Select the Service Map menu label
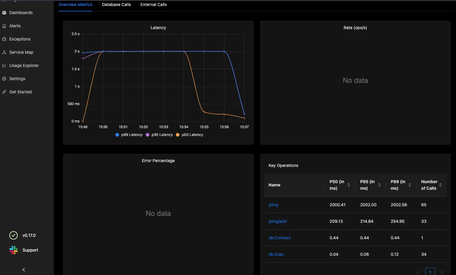 tap(21, 52)
